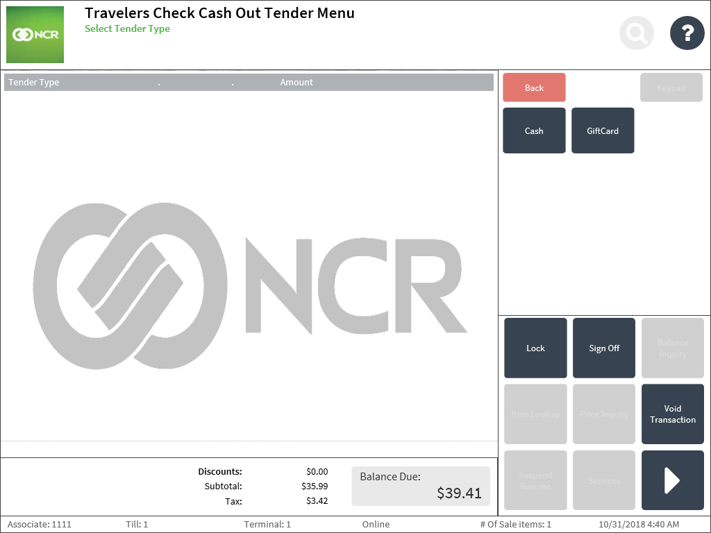Choose GiftCard tender type
The image size is (711, 533).
pos(602,130)
